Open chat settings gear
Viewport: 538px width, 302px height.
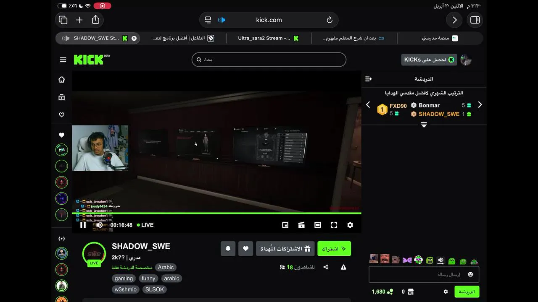tap(446, 292)
